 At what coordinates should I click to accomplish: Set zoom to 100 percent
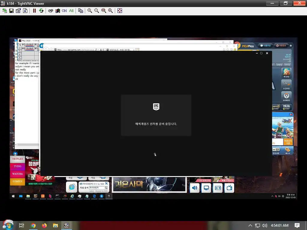[103, 11]
